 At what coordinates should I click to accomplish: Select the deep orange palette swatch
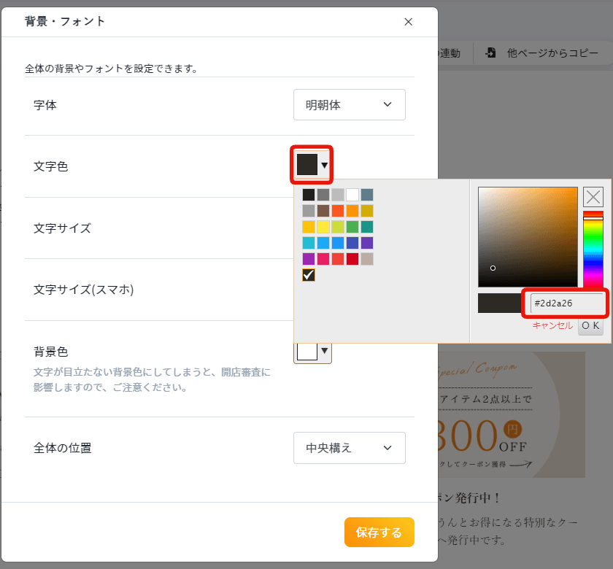point(338,211)
